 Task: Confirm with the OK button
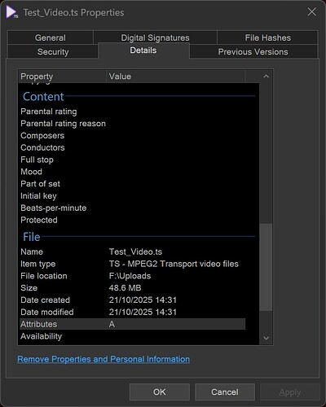[160, 392]
